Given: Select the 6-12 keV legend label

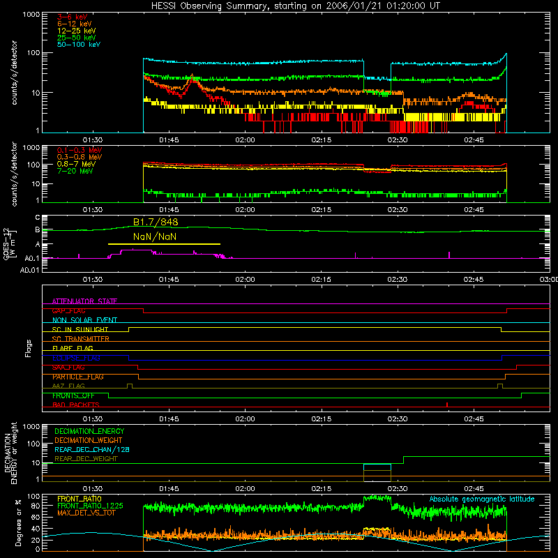Looking at the screenshot, I should coord(75,24).
